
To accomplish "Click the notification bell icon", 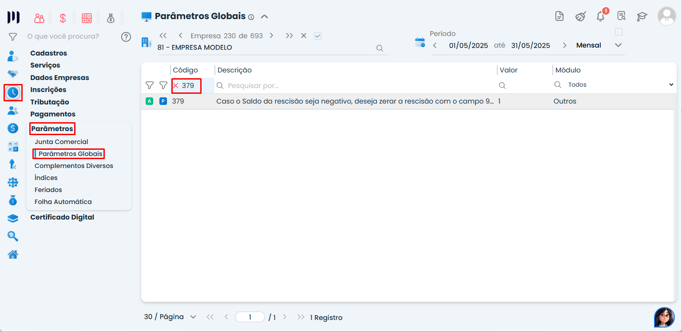I will (600, 17).
